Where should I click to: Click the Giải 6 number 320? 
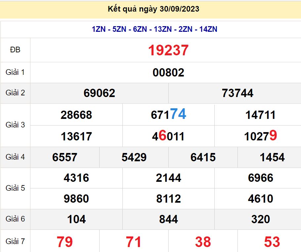pyautogui.click(x=260, y=219)
